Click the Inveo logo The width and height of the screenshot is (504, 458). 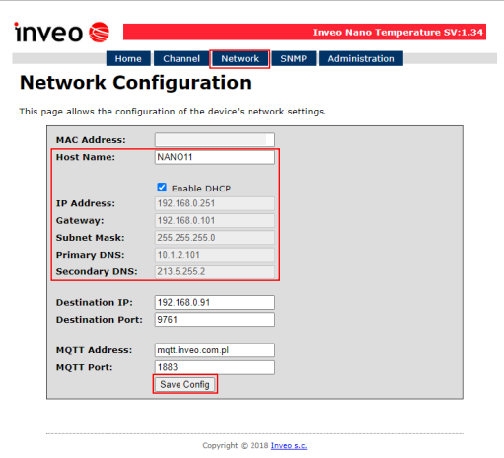click(61, 32)
